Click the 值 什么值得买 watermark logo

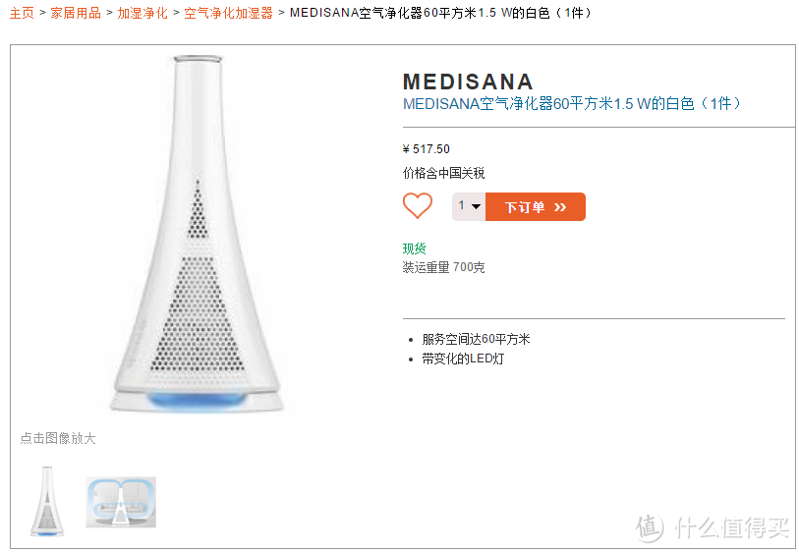[x=713, y=527]
